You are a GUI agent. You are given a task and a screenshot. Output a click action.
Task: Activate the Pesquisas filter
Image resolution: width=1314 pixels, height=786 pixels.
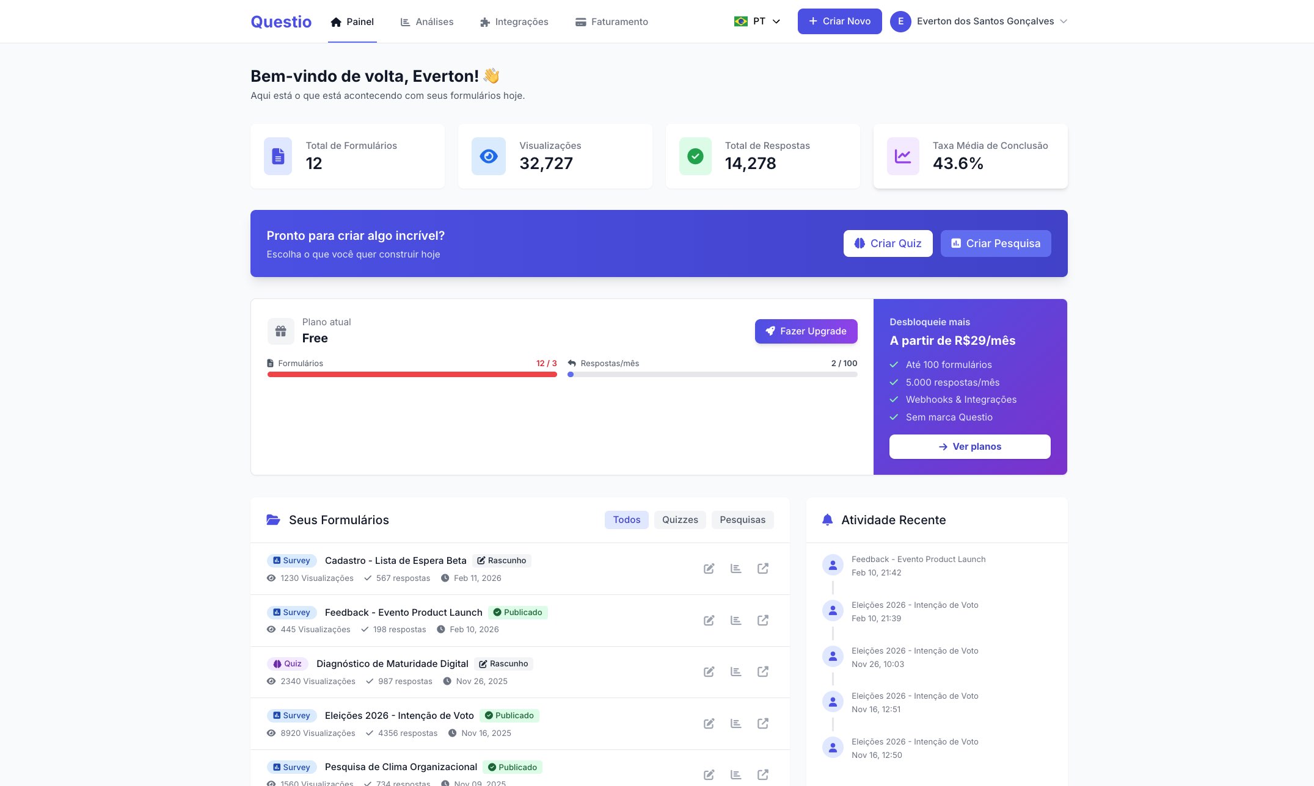click(742, 519)
